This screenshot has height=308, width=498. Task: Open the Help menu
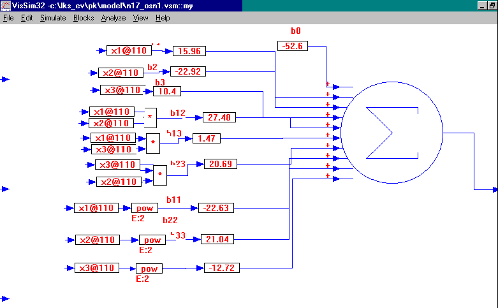coord(163,18)
